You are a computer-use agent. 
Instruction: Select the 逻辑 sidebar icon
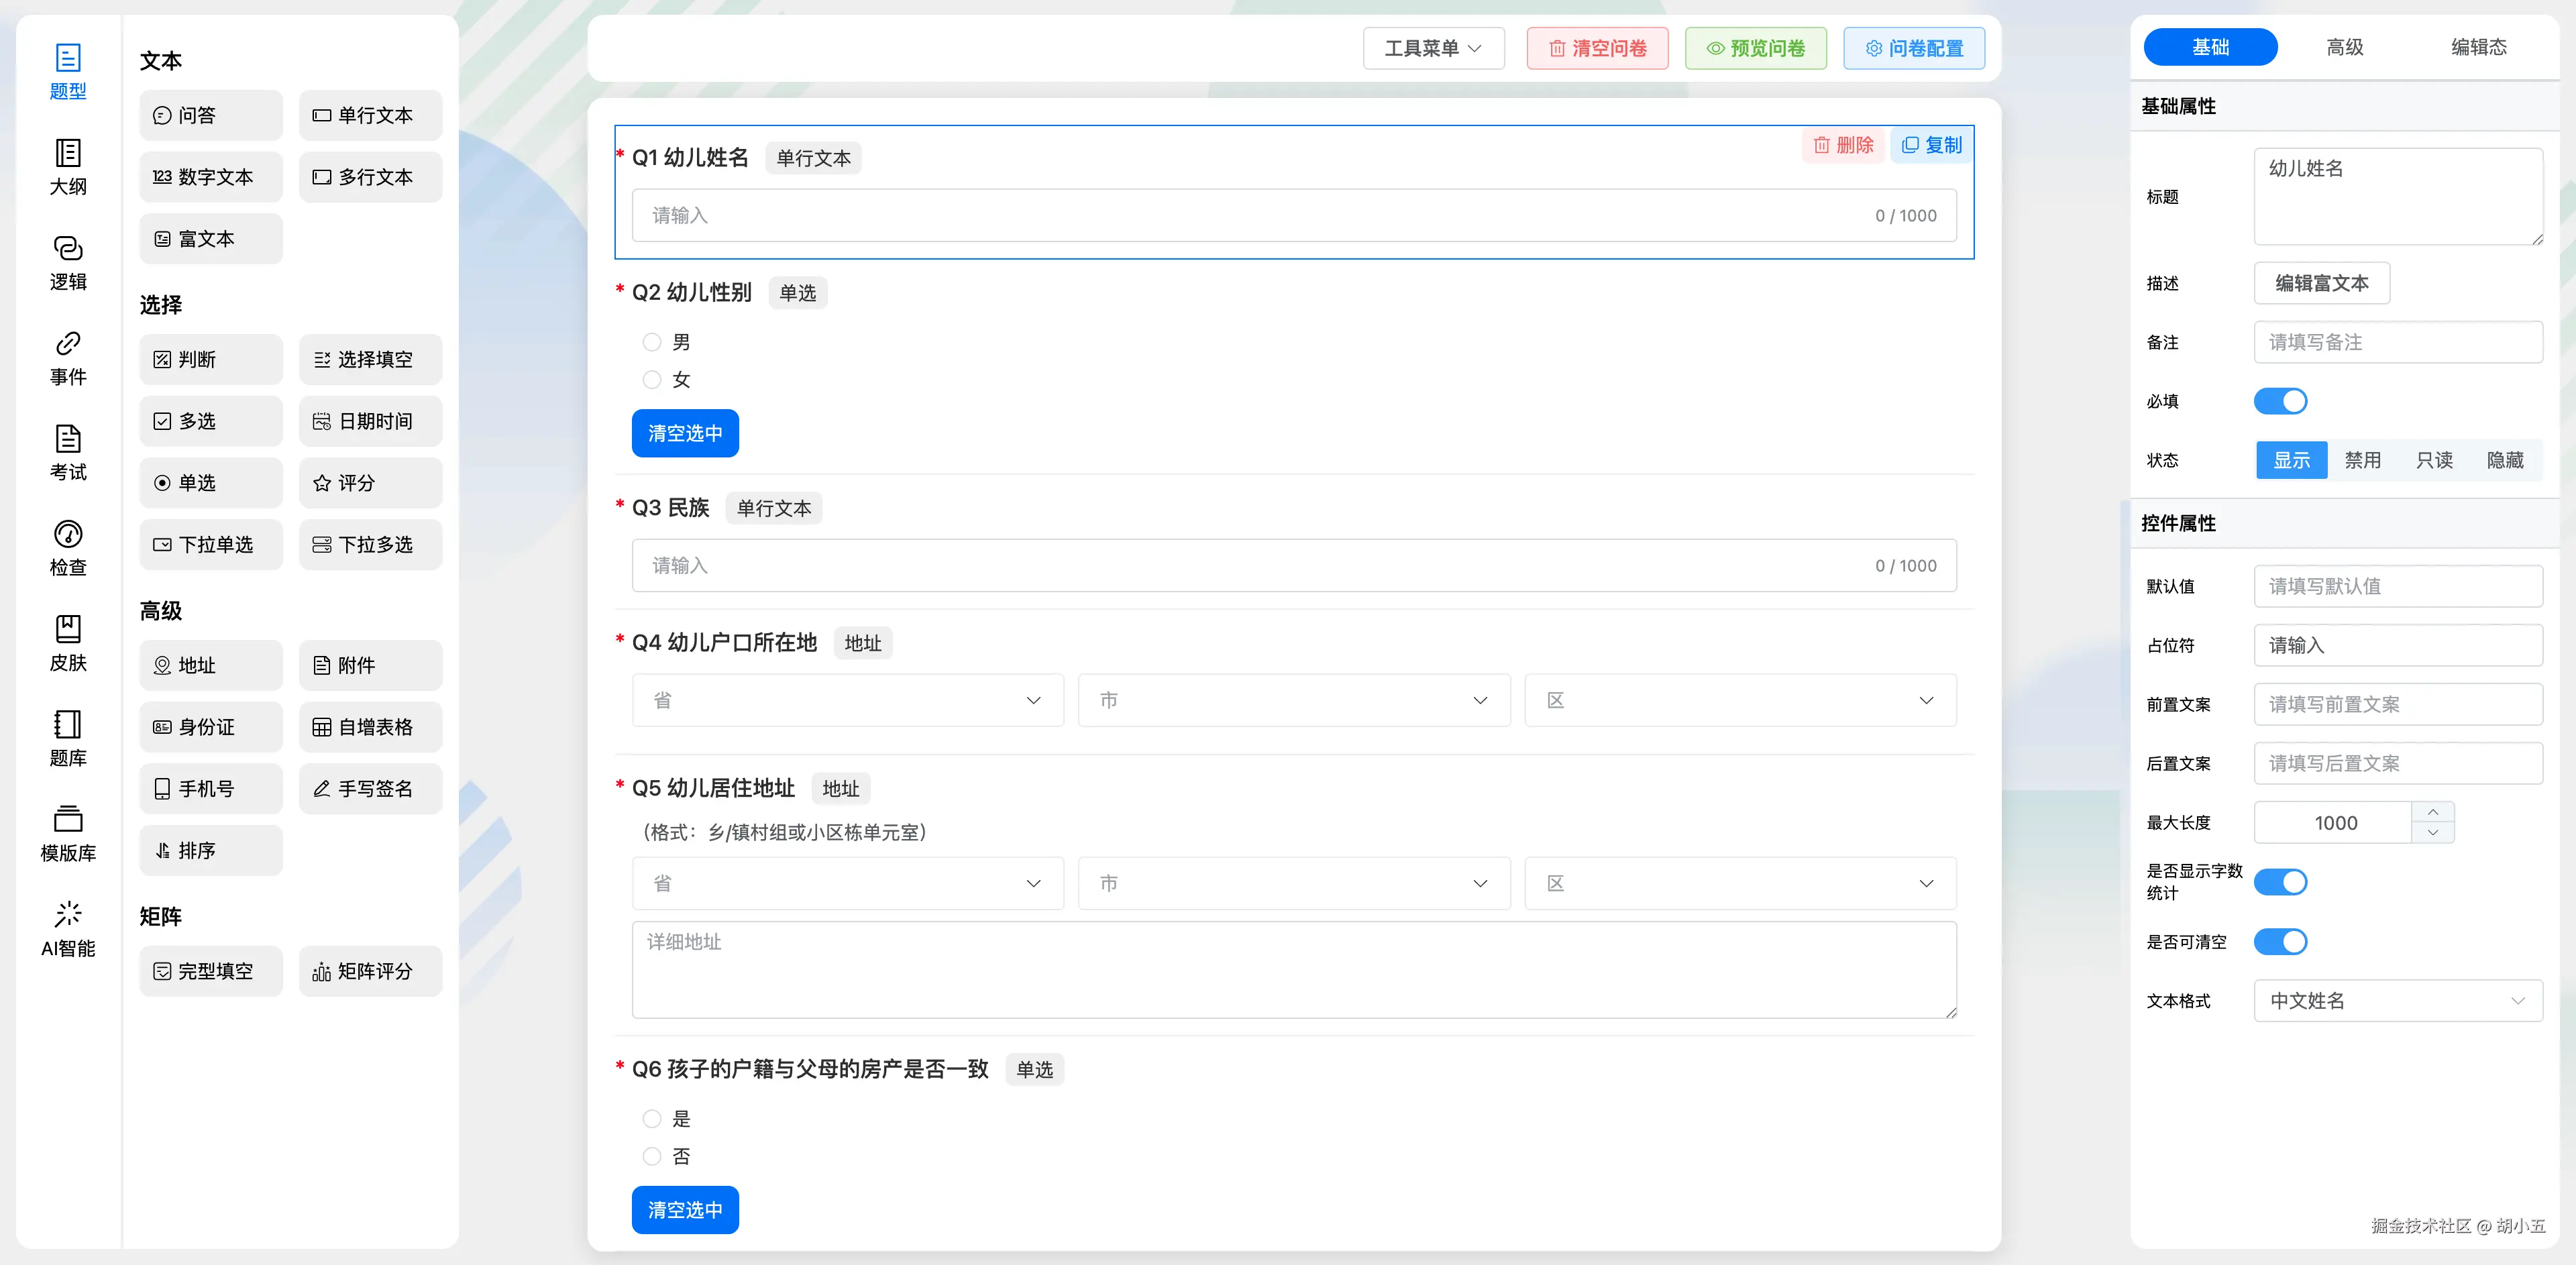(67, 261)
